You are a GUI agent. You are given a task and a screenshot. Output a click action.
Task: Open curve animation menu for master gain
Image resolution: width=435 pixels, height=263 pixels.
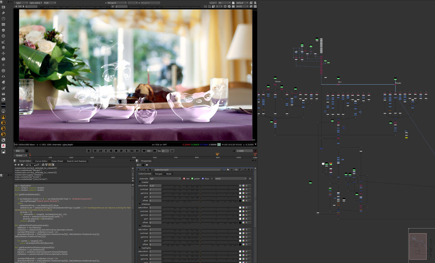point(250,197)
